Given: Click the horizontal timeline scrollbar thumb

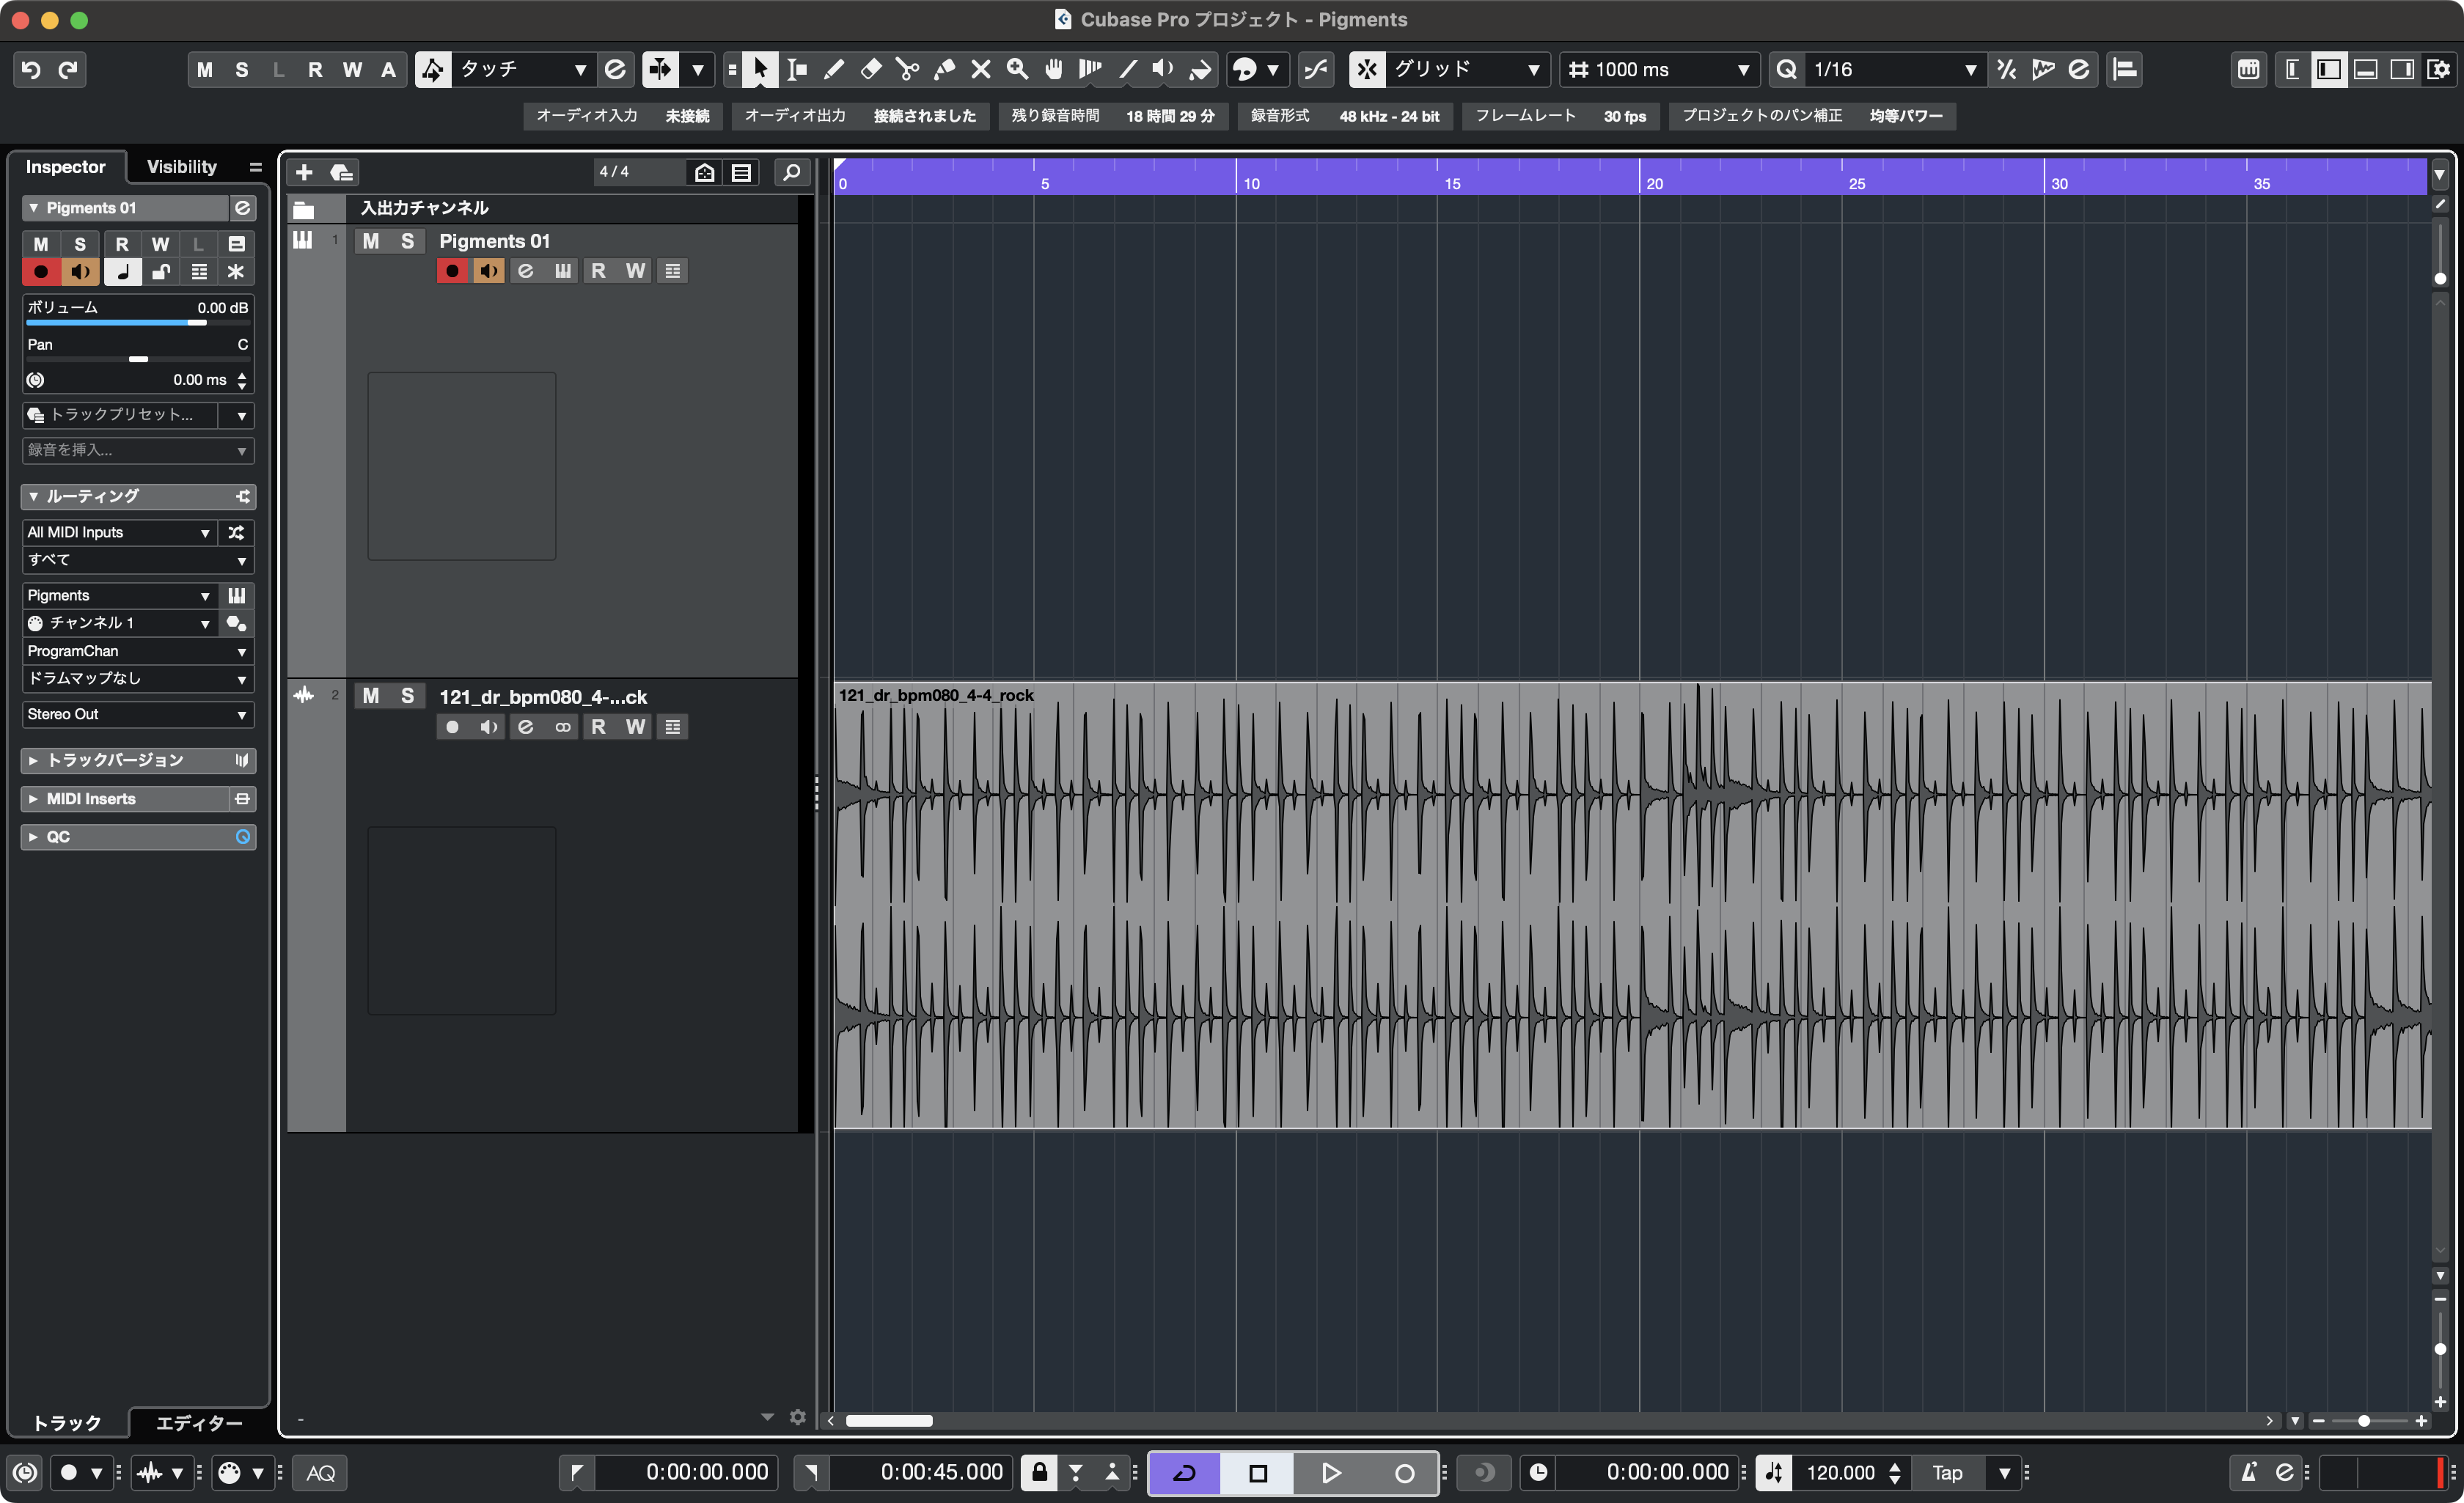Looking at the screenshot, I should pyautogui.click(x=889, y=1421).
